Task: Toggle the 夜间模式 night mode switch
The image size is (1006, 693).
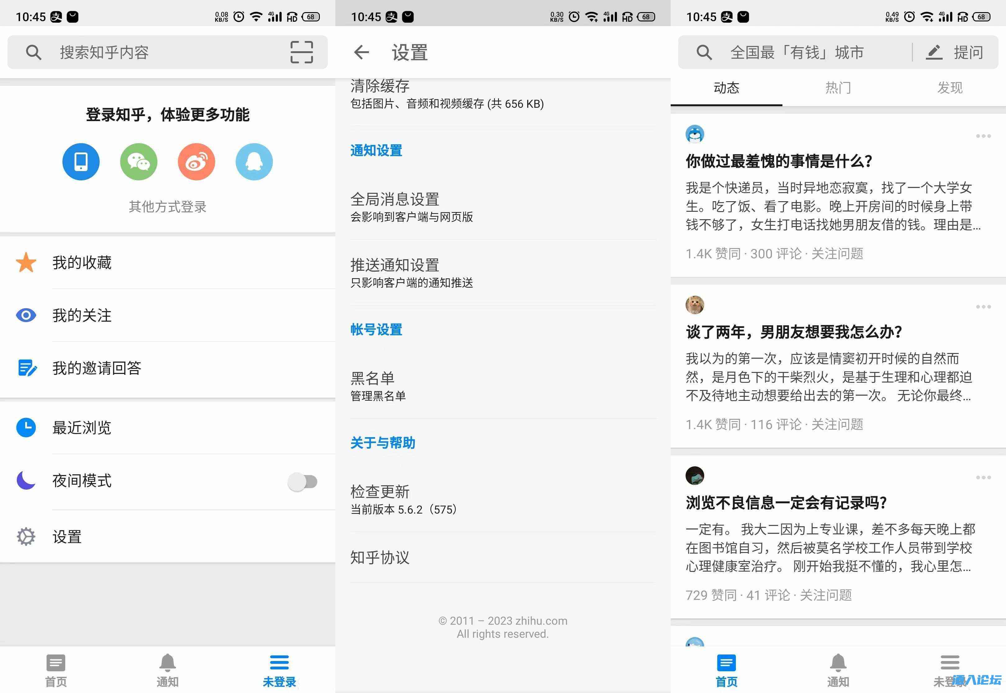Action: click(x=303, y=482)
